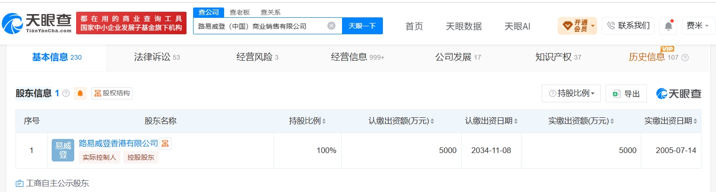Open the 经营风险 tab
This screenshot has width=716, height=192.
point(257,57)
